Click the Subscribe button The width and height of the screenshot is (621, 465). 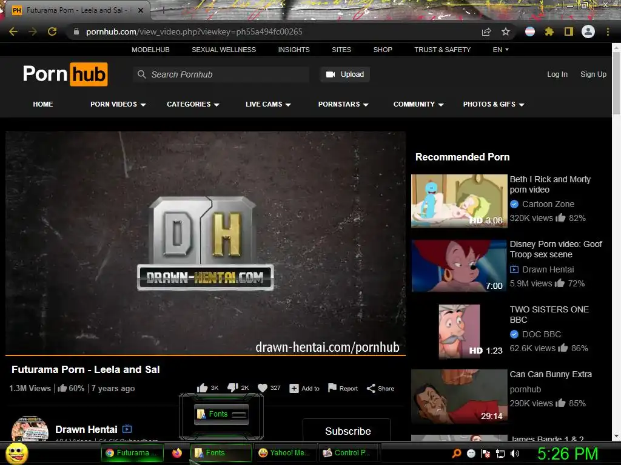pos(347,430)
